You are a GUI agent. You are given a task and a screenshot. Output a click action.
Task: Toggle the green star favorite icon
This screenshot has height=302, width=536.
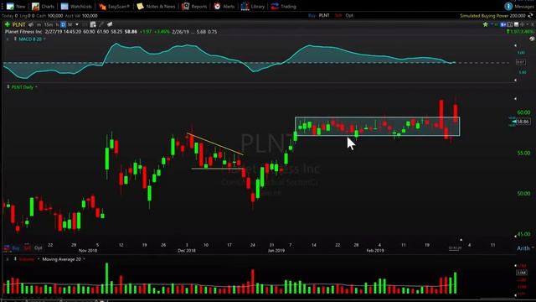[x=486, y=24]
